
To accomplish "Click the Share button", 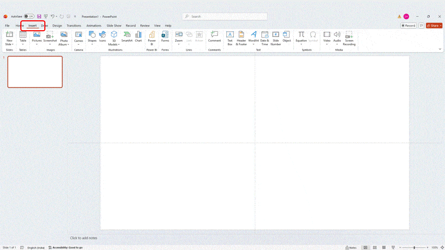I will (434, 26).
